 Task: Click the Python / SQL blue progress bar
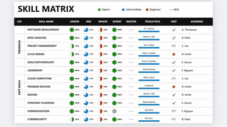click(x=149, y=40)
